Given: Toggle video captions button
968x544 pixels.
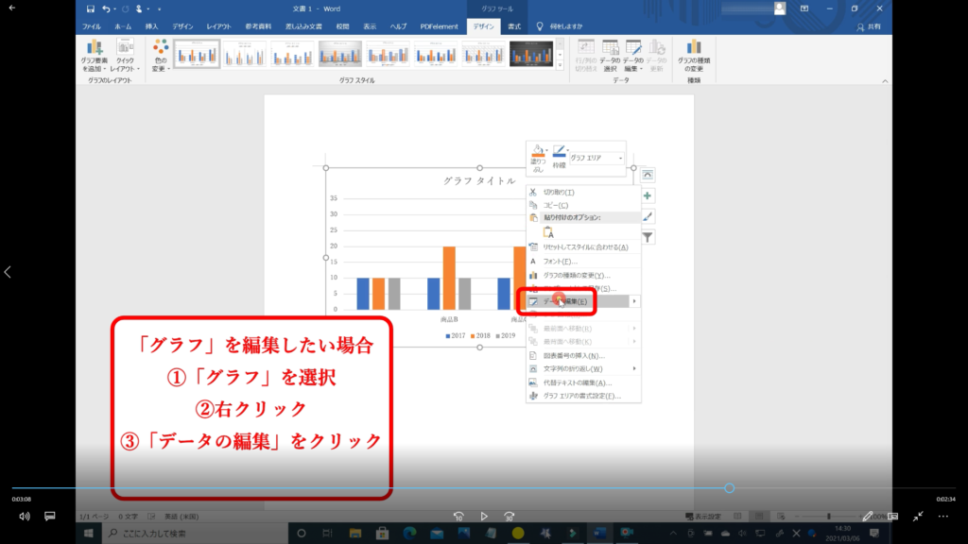Looking at the screenshot, I should [x=50, y=517].
